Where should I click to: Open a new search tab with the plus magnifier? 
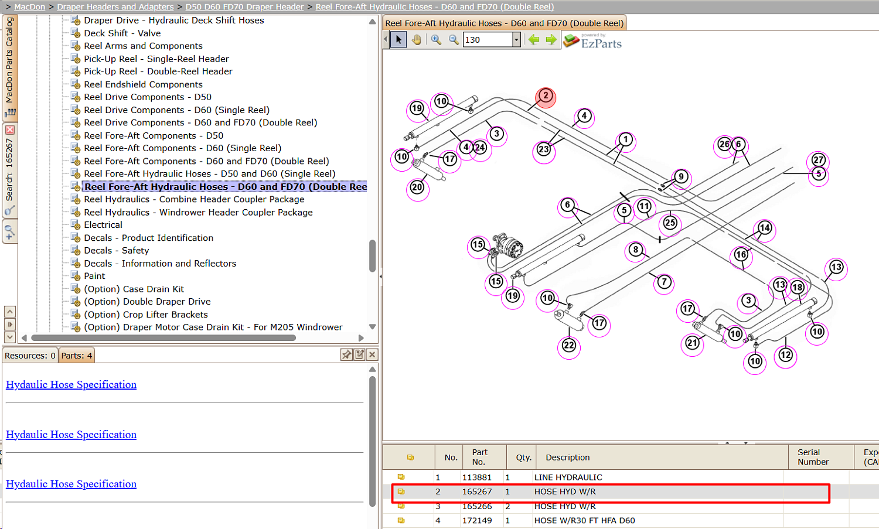coord(9,231)
